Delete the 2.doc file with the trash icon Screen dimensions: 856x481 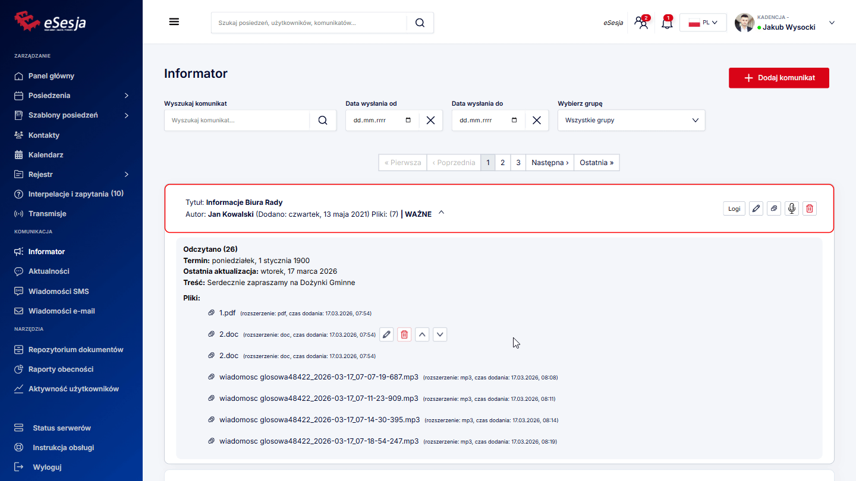pos(404,335)
